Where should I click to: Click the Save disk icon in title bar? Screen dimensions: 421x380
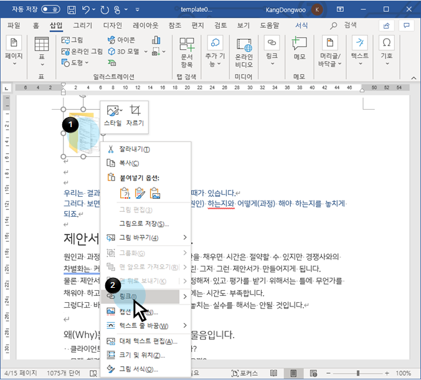72,10
